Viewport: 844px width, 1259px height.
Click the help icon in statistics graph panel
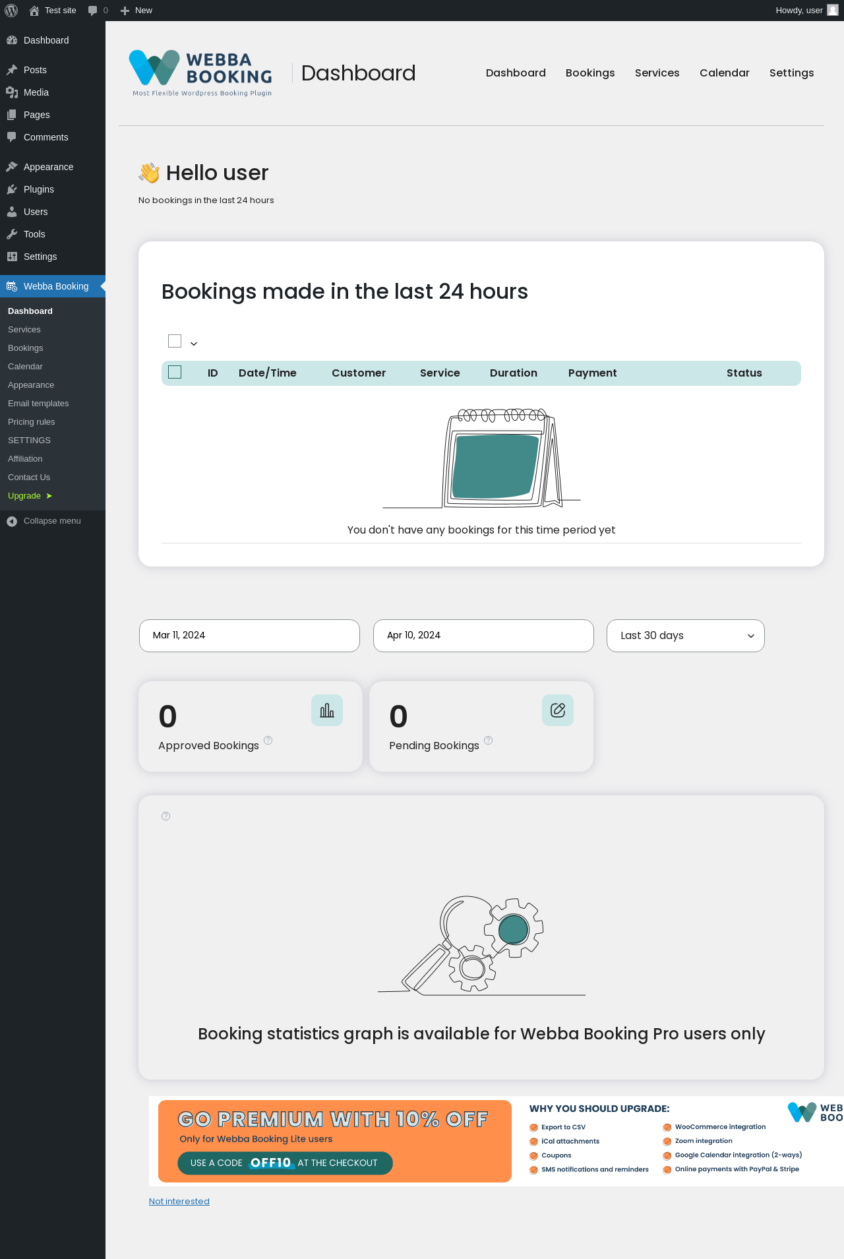tap(166, 816)
